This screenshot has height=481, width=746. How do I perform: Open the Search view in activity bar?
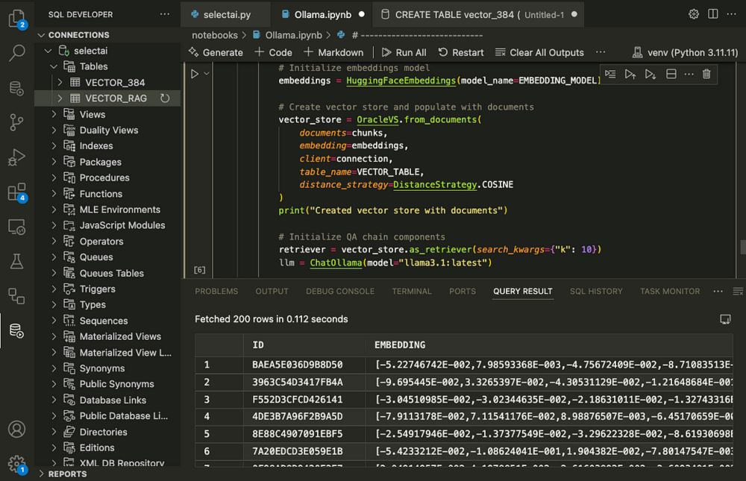(16, 53)
